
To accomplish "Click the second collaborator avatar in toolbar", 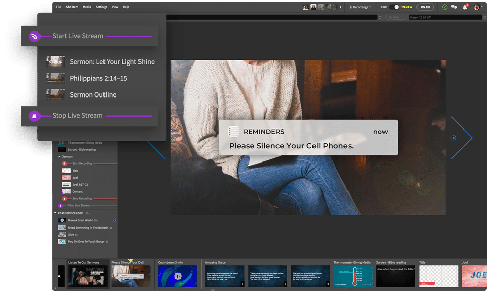I will (314, 7).
